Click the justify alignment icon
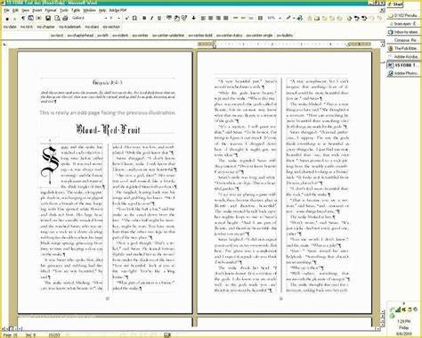 226,18
